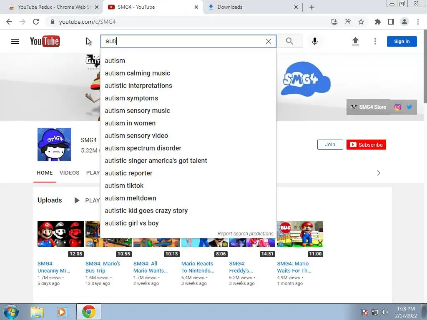Pick 'autism spectrum disorder' suggestion
Viewport: 427px width, 320px height.
tap(188, 148)
